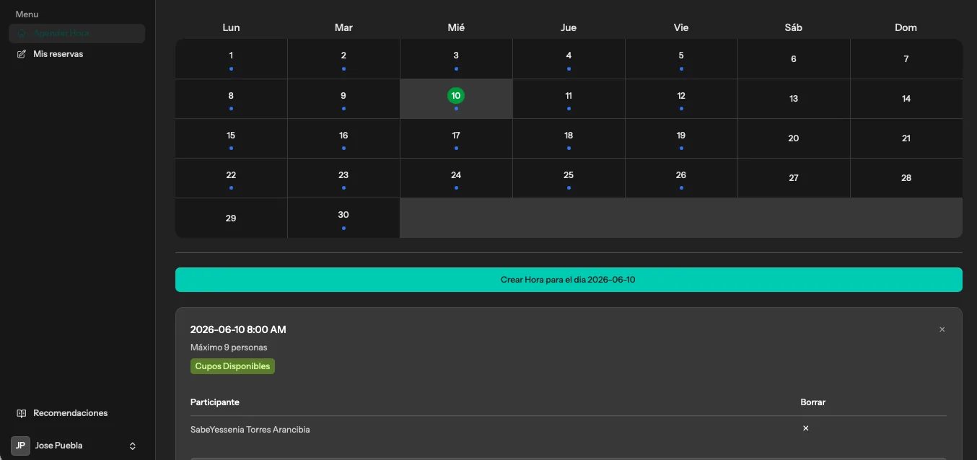
Task: Click the JP user avatar
Action: click(x=20, y=446)
